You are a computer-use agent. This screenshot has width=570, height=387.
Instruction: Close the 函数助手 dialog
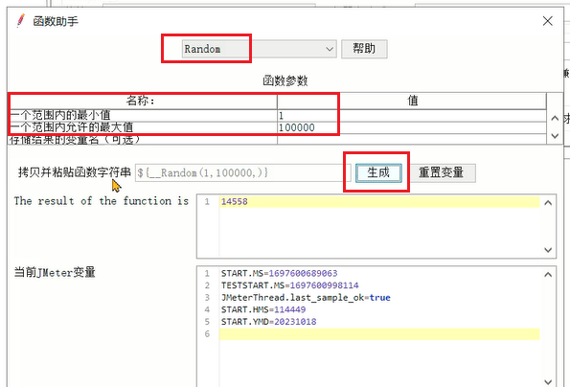[x=547, y=21]
